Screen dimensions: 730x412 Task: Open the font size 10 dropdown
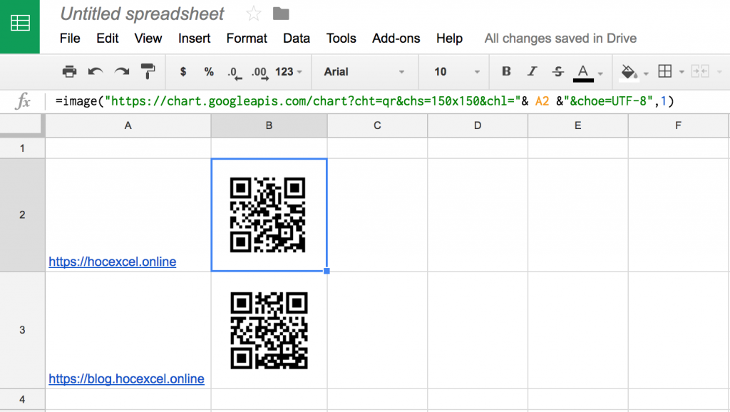457,72
